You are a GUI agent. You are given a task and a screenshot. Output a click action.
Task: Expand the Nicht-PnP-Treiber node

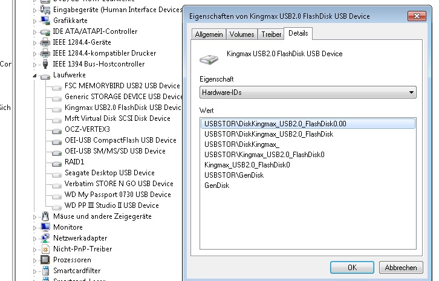pos(34,249)
